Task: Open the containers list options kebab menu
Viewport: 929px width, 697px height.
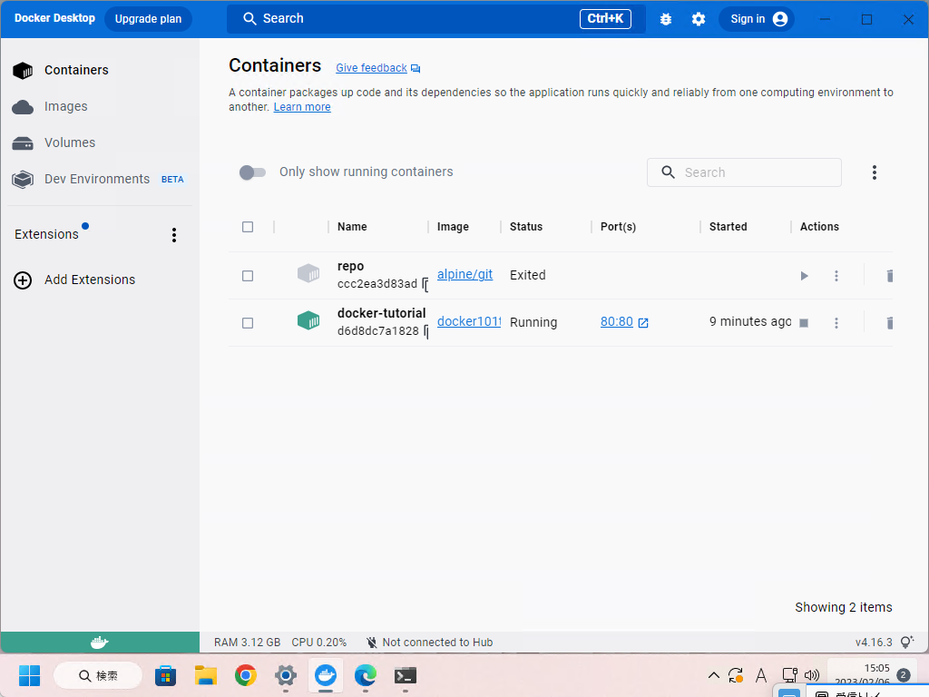Action: (875, 172)
